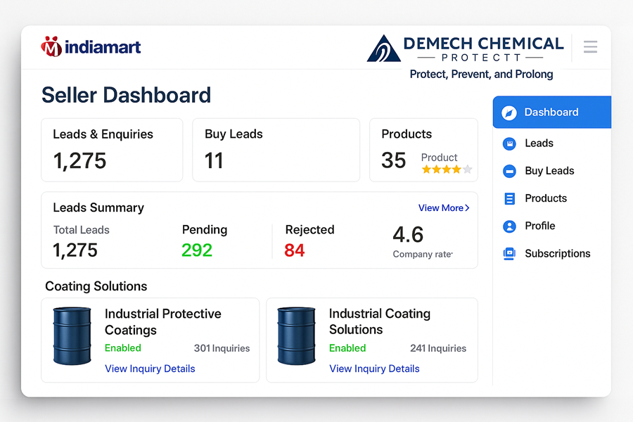Click the Buy Leads count 11

pyautogui.click(x=214, y=161)
